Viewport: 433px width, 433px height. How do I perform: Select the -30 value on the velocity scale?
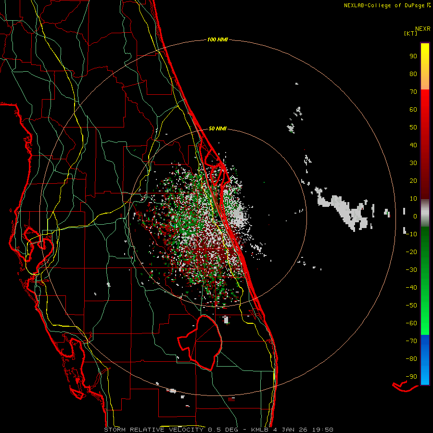pos(411,269)
